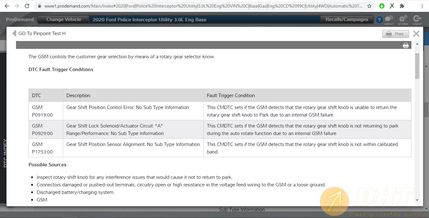Image resolution: width=429 pixels, height=218 pixels.
Task: Open the browser extensions puzzle icon
Action: pos(402,6)
